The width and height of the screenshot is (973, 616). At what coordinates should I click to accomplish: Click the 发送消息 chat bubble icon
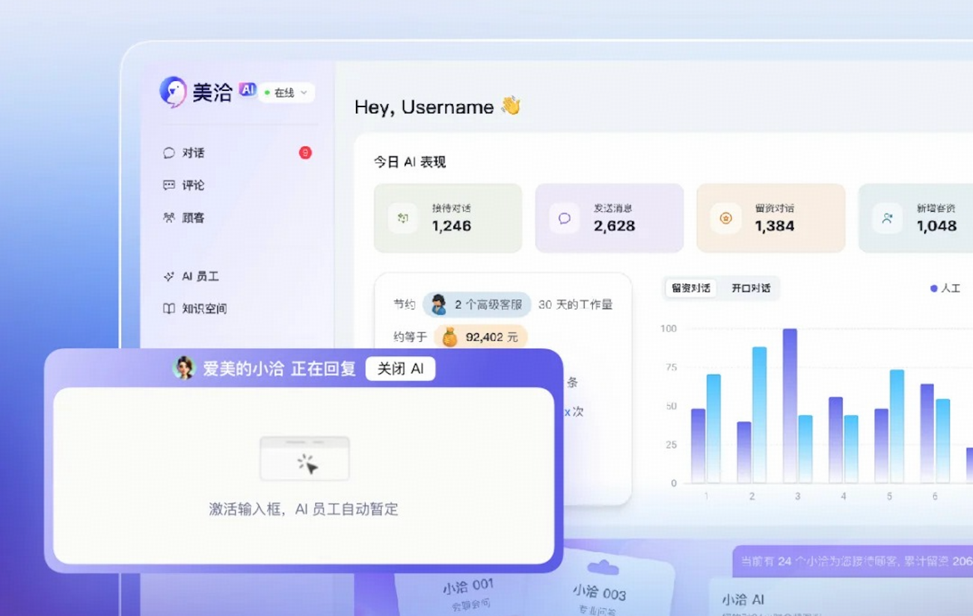(x=564, y=218)
